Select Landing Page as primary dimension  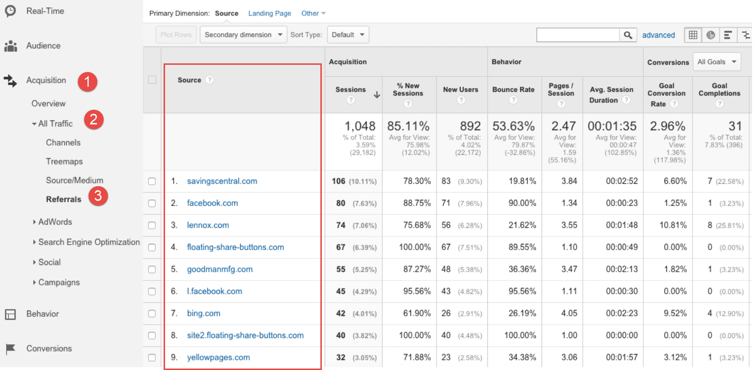click(270, 14)
